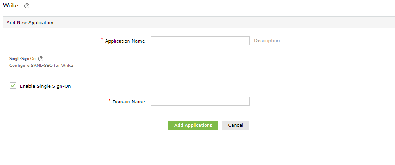395x165 pixels.
Task: Click the Enable Single Sign-On label text
Action: [45, 86]
